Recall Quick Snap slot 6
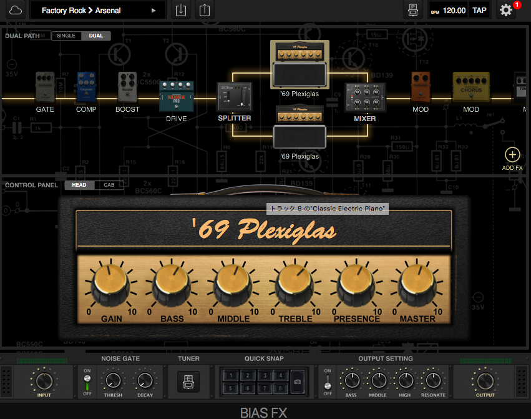Screen dimensions: 531x419 coord(248,388)
